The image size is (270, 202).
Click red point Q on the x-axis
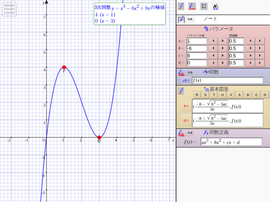(x=99, y=137)
